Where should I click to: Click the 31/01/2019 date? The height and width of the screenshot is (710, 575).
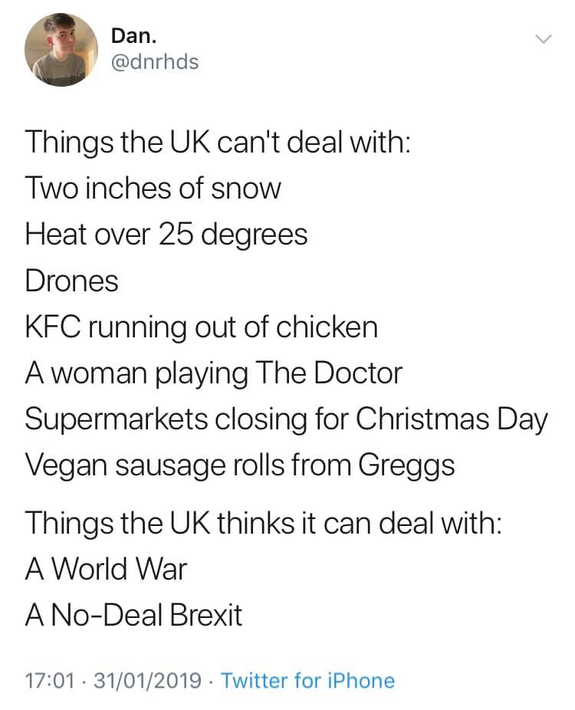pyautogui.click(x=147, y=681)
